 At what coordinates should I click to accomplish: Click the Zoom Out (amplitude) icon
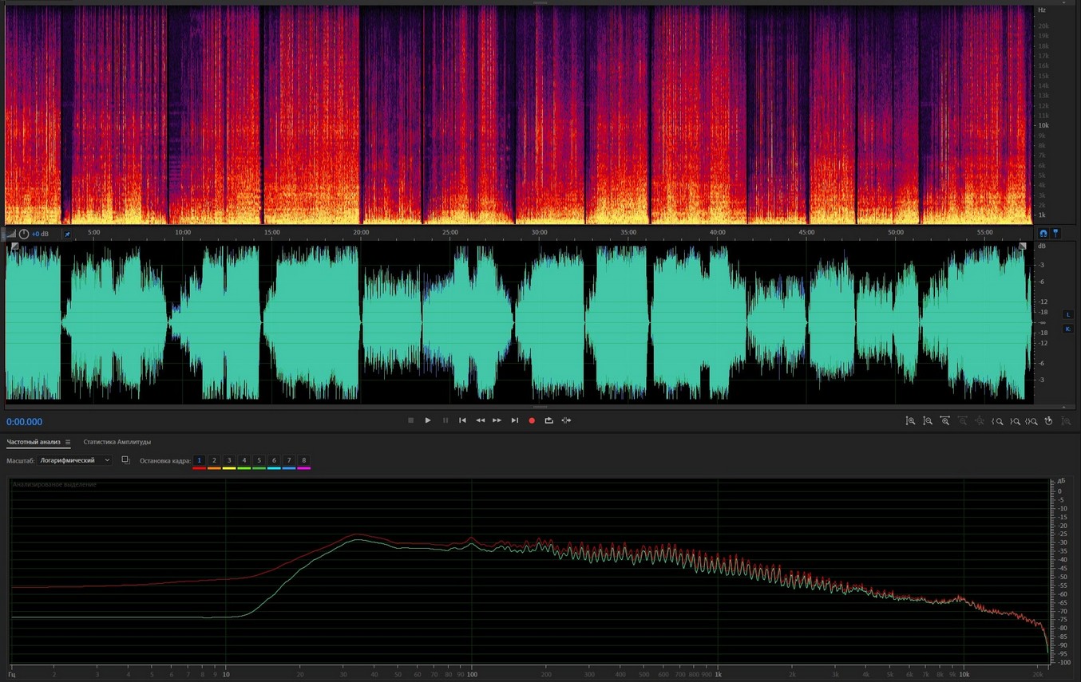pos(928,421)
